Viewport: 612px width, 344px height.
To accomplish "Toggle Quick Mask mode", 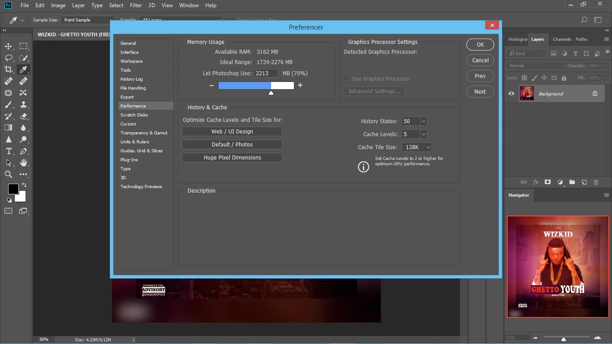I will (9, 211).
